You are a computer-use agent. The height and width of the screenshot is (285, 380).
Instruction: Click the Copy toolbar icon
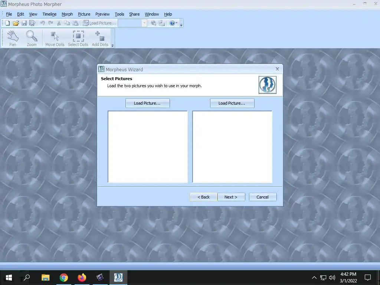(67, 23)
